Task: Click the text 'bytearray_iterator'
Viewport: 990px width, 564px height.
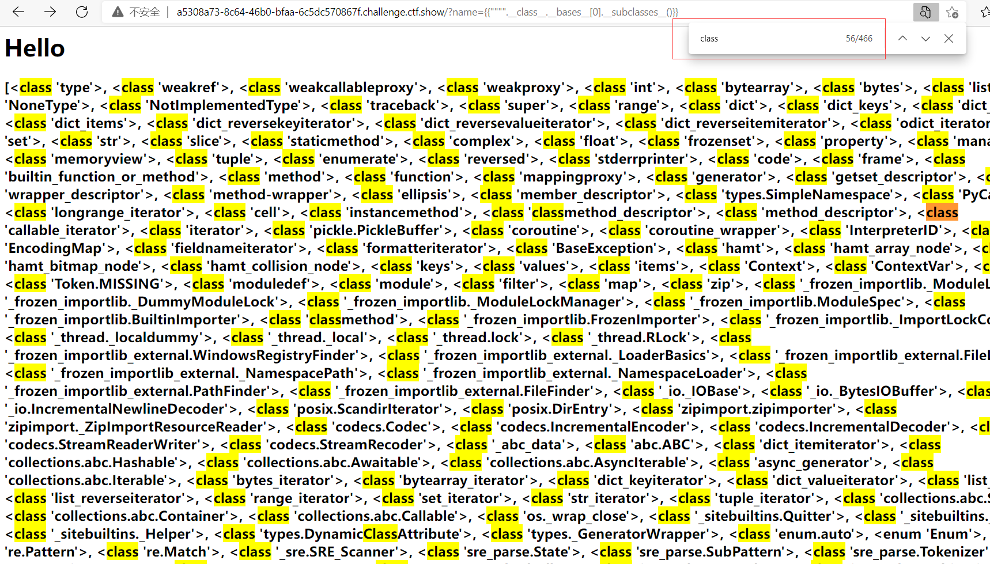Action: tap(467, 480)
